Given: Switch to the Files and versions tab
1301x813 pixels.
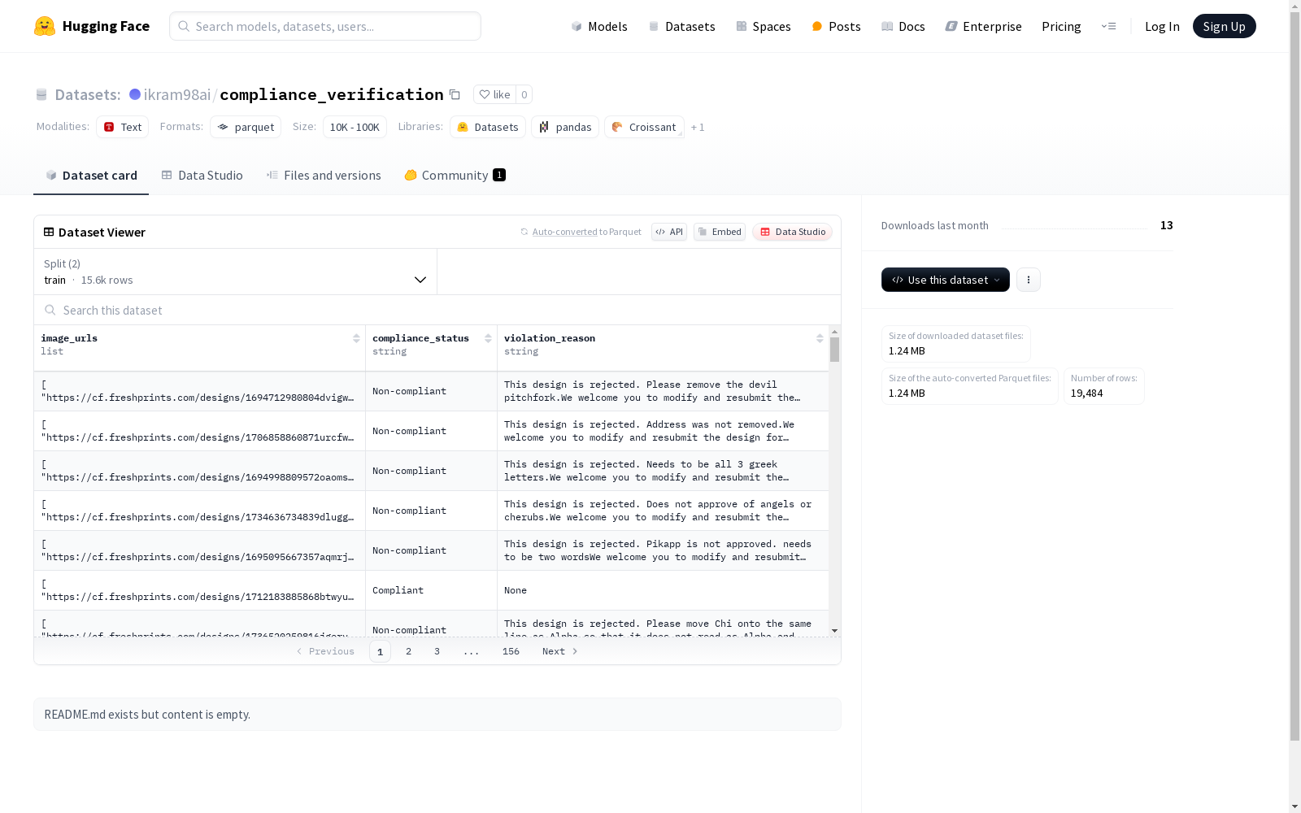Looking at the screenshot, I should coord(324,176).
